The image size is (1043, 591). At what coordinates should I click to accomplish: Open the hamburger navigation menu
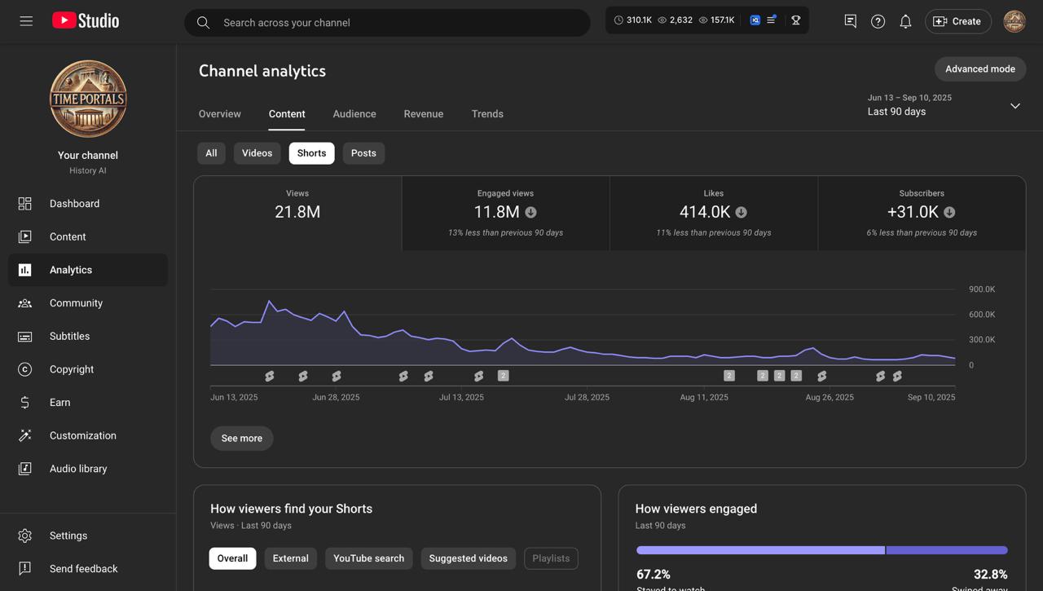click(x=26, y=21)
